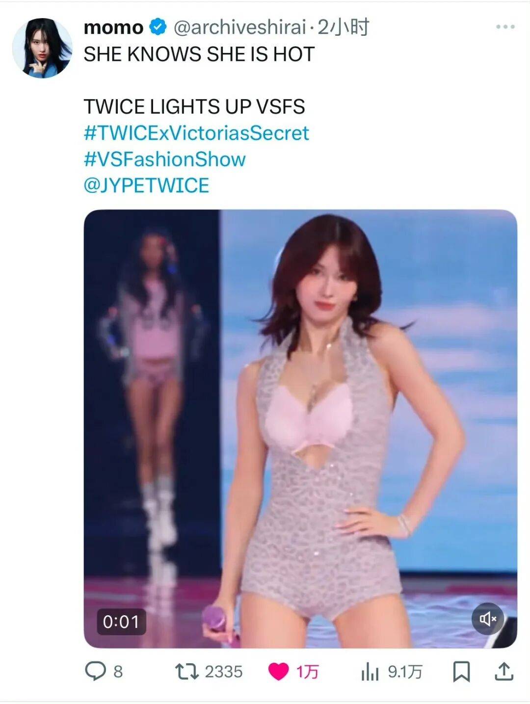Open the three-dot more options menu

(505, 27)
